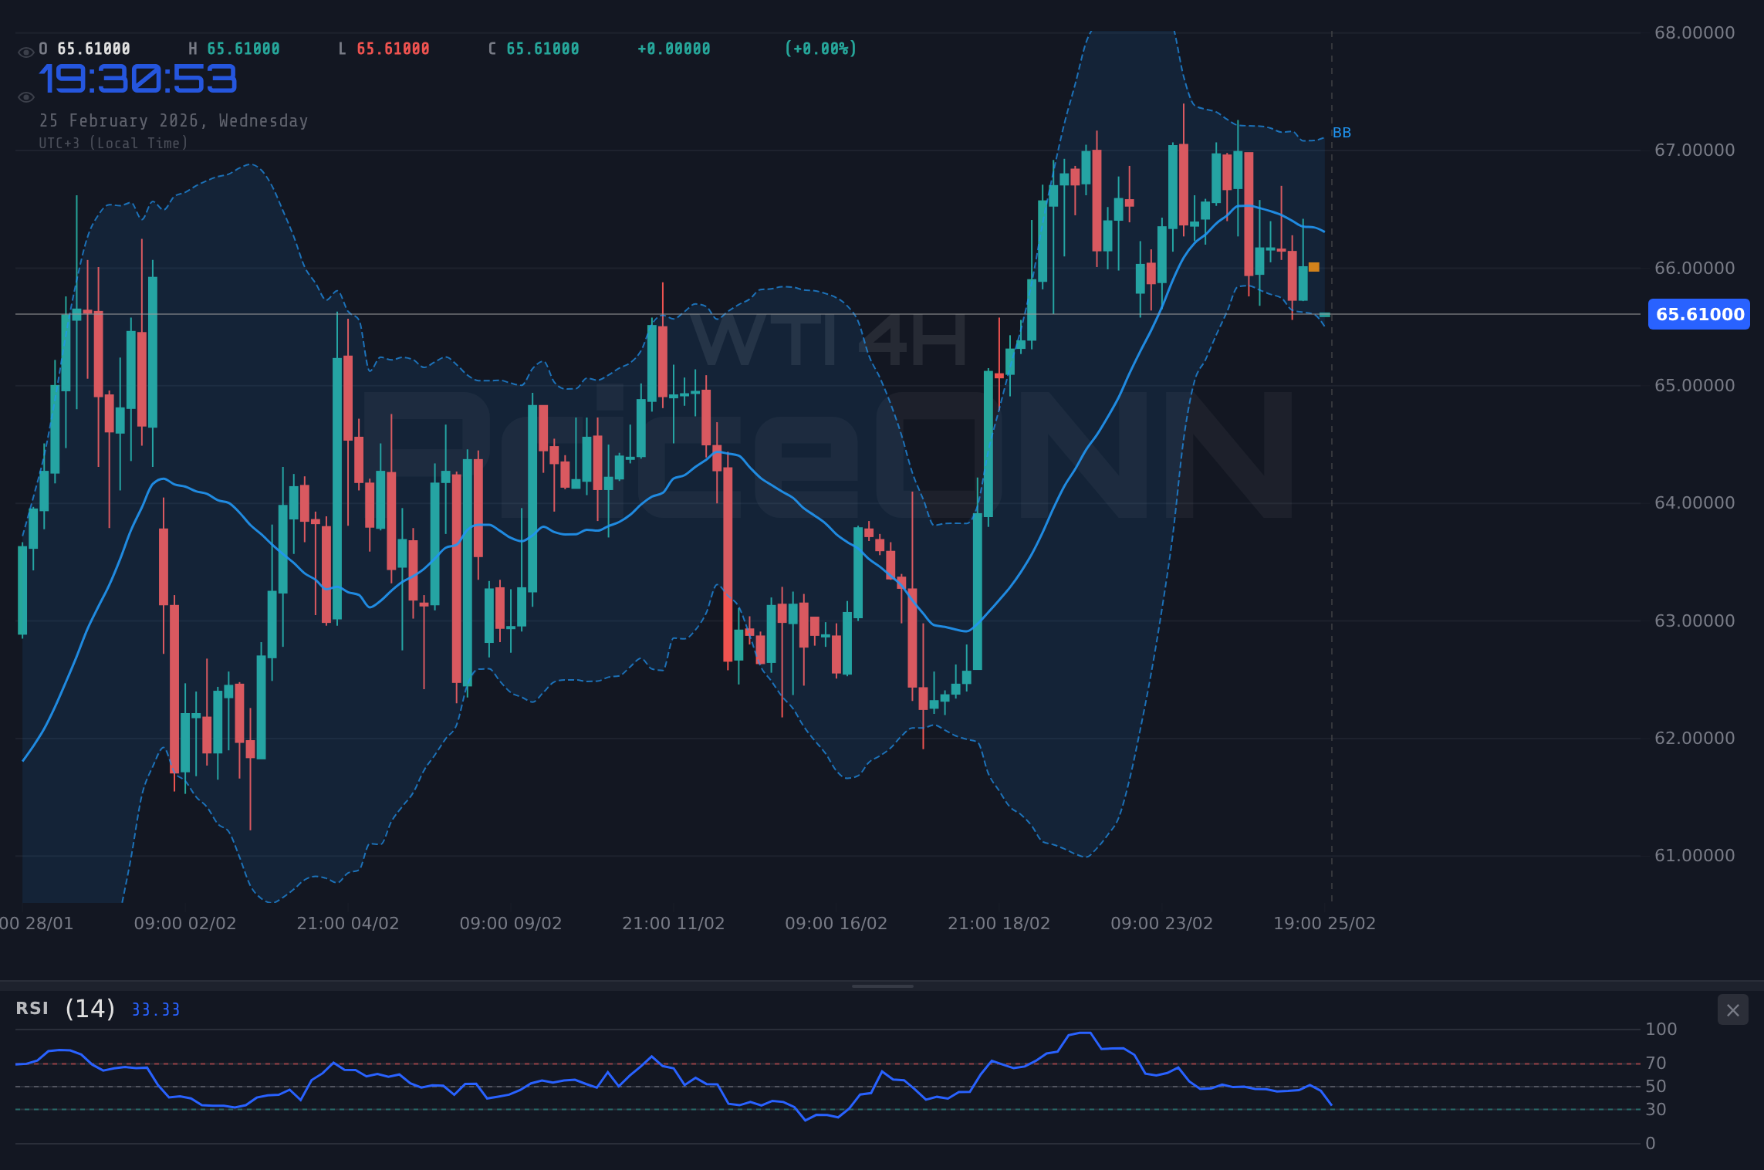Hide the RSI indicator pane via its X button
The height and width of the screenshot is (1170, 1764).
1732,1009
